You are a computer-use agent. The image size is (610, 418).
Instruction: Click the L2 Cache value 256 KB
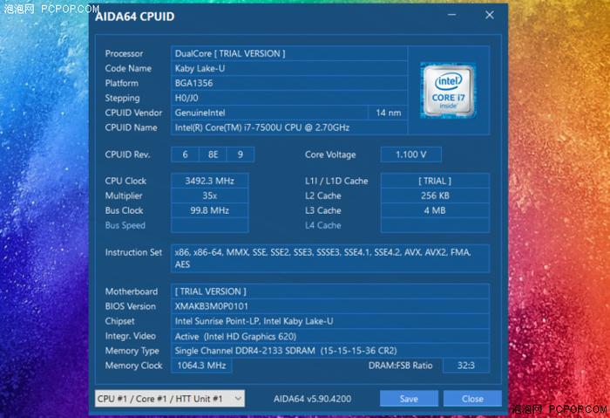click(435, 195)
